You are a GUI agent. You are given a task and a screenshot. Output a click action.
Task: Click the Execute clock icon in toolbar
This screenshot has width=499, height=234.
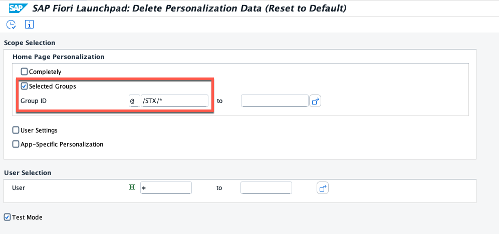pos(11,24)
